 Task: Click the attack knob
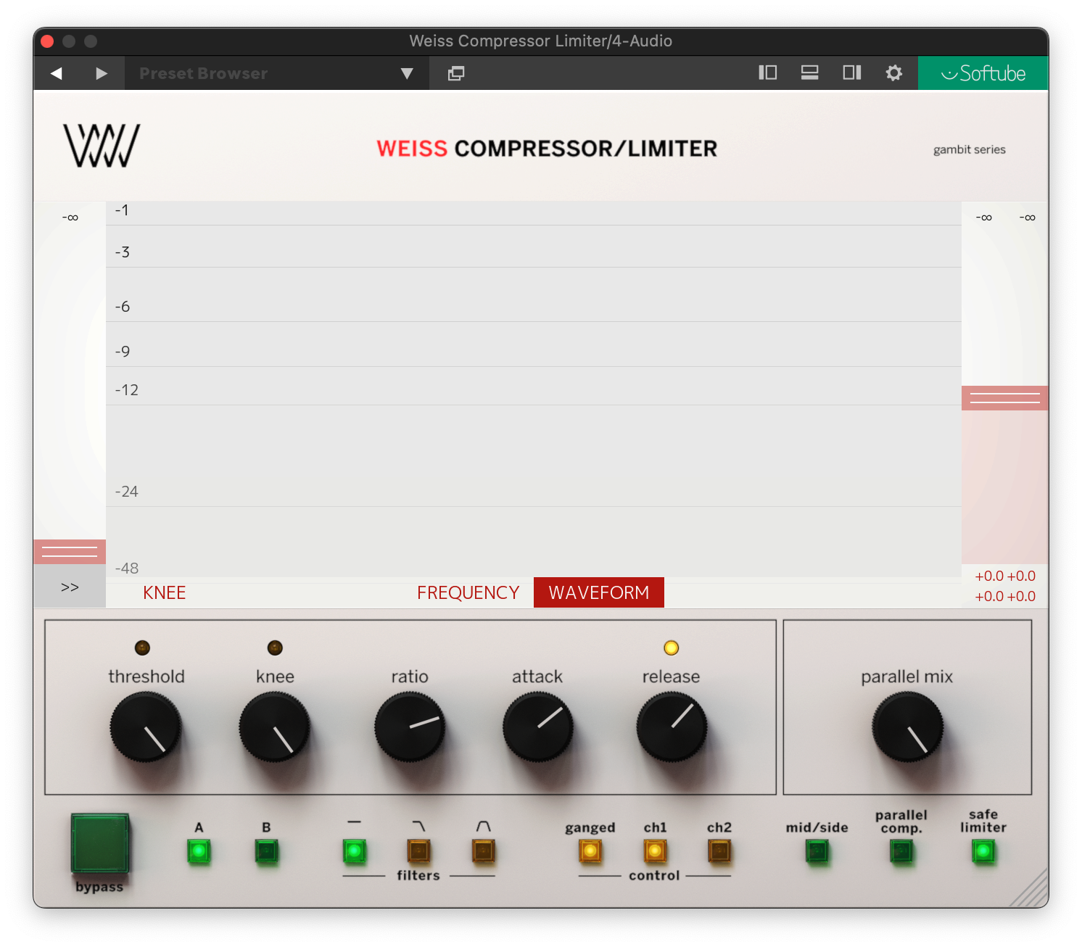point(538,727)
